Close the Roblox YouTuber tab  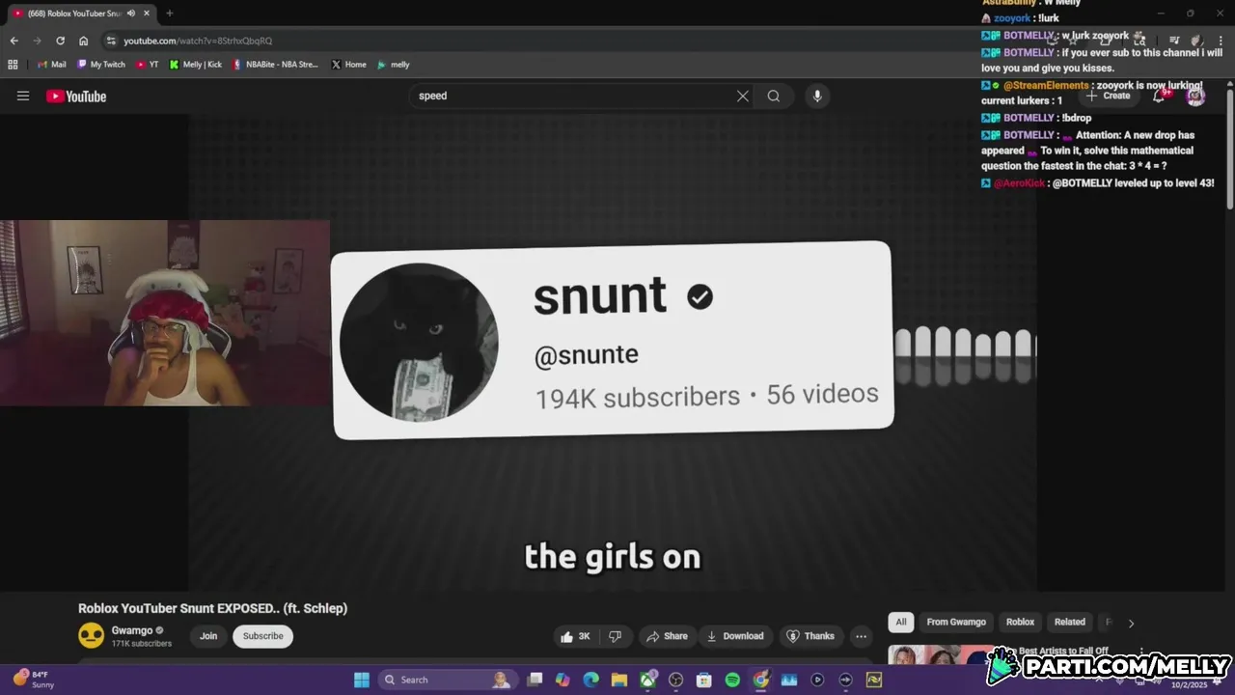(147, 14)
